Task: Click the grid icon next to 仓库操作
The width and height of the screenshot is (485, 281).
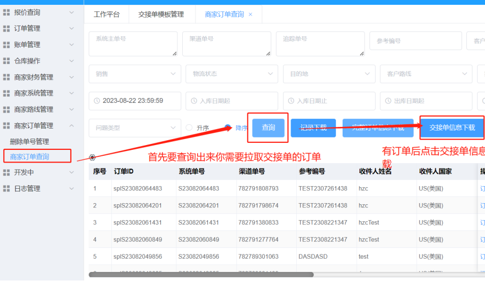Action: click(x=6, y=61)
